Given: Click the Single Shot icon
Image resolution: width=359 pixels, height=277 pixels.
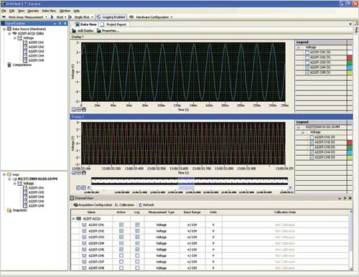Looking at the screenshot, I should pyautogui.click(x=70, y=17).
